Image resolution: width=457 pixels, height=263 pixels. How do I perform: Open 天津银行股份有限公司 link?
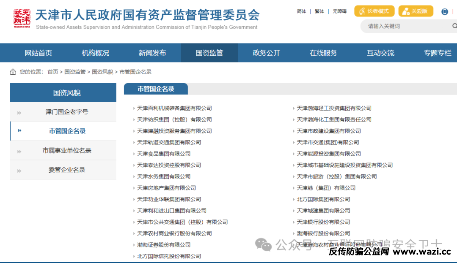324,222
